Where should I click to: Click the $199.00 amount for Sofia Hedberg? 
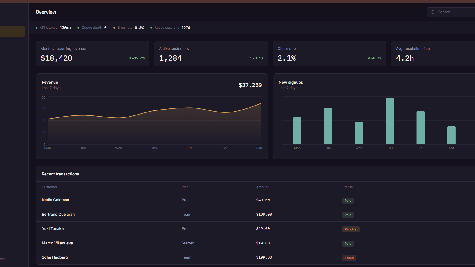pos(264,257)
